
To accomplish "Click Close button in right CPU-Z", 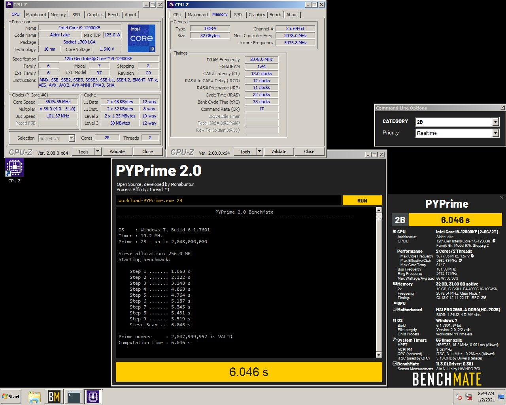I will tap(309, 151).
